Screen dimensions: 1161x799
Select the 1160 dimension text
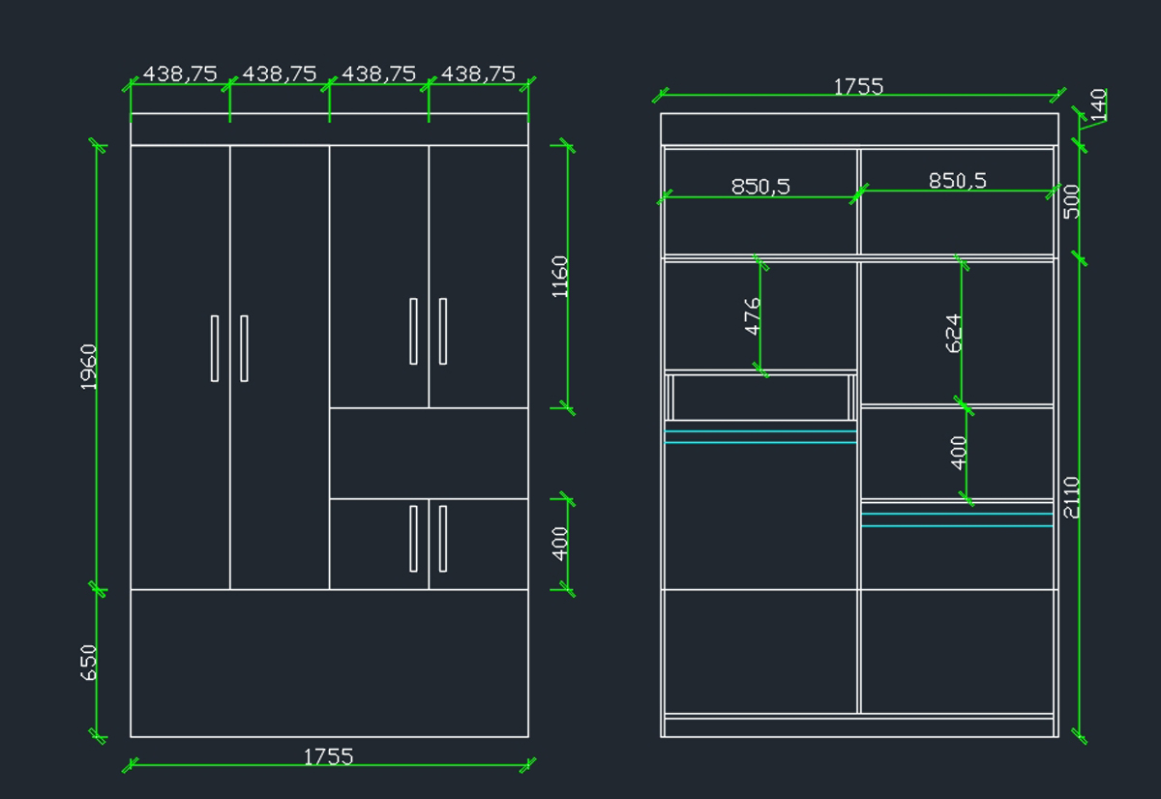pyautogui.click(x=560, y=277)
